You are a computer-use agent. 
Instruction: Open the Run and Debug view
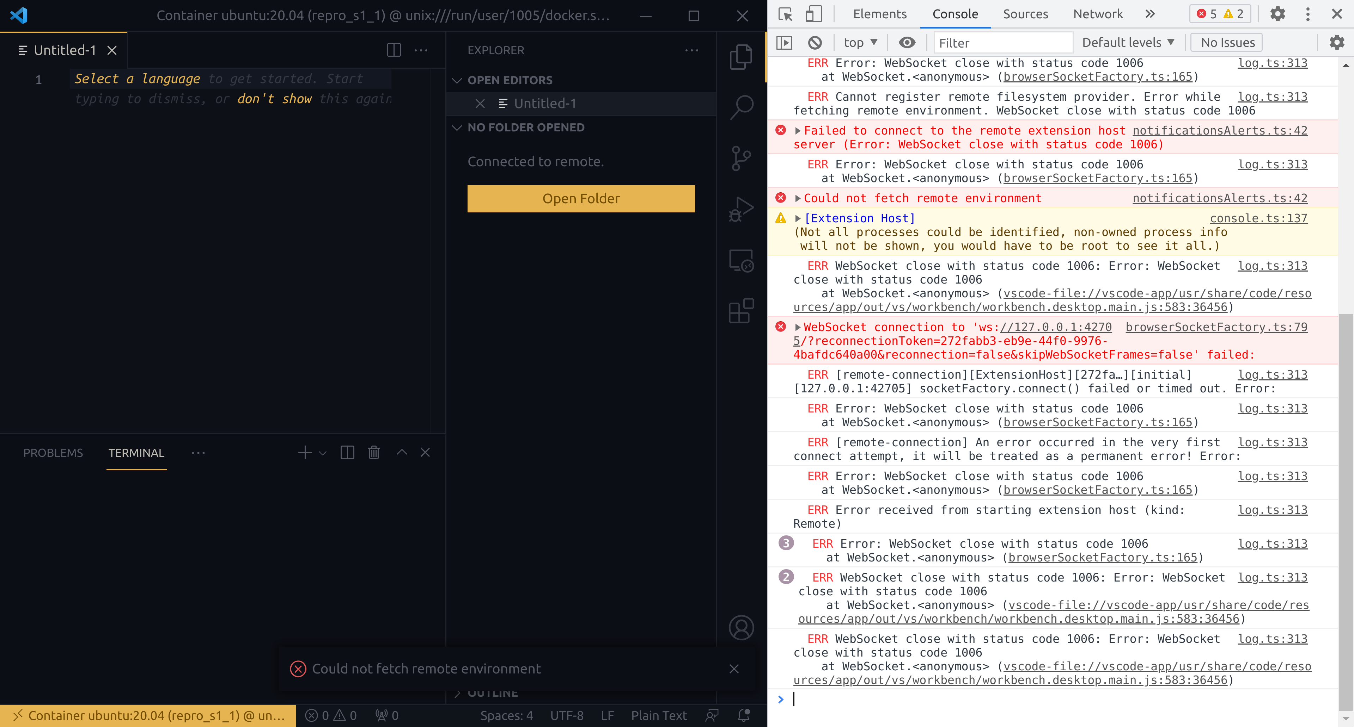[x=741, y=209]
